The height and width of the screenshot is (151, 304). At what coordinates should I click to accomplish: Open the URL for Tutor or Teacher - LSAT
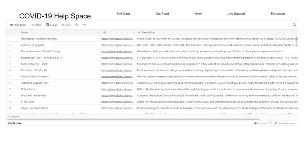118,64
